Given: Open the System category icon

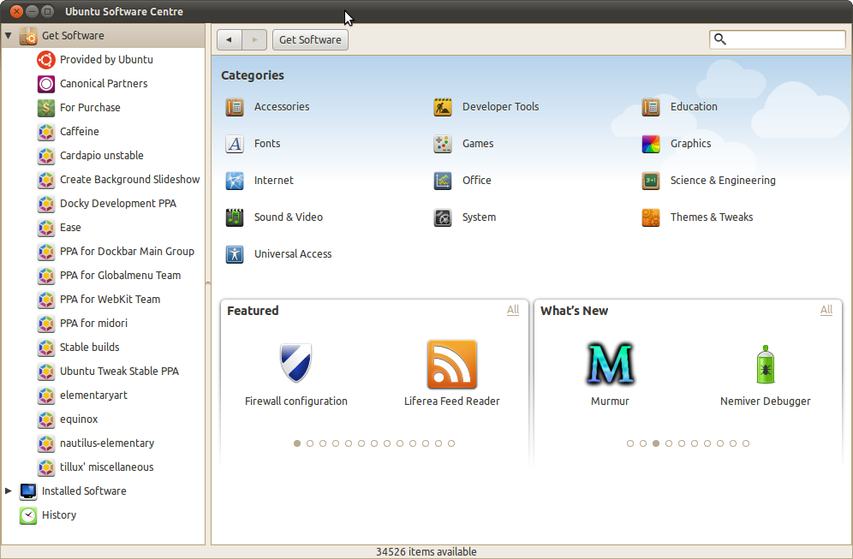Looking at the screenshot, I should tap(443, 217).
